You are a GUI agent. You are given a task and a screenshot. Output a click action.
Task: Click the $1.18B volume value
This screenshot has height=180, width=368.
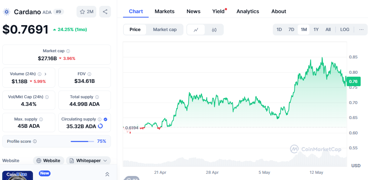tap(19, 81)
